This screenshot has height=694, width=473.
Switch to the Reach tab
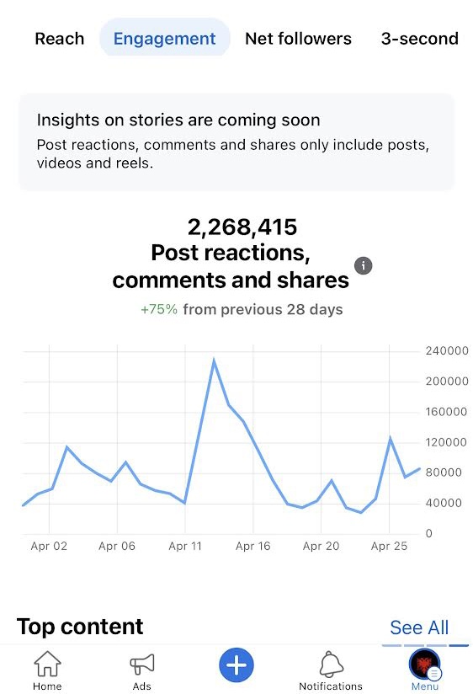[x=59, y=39]
